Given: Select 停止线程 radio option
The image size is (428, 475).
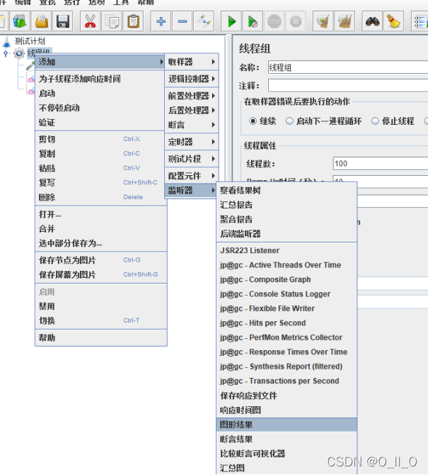Looking at the screenshot, I should tap(375, 121).
